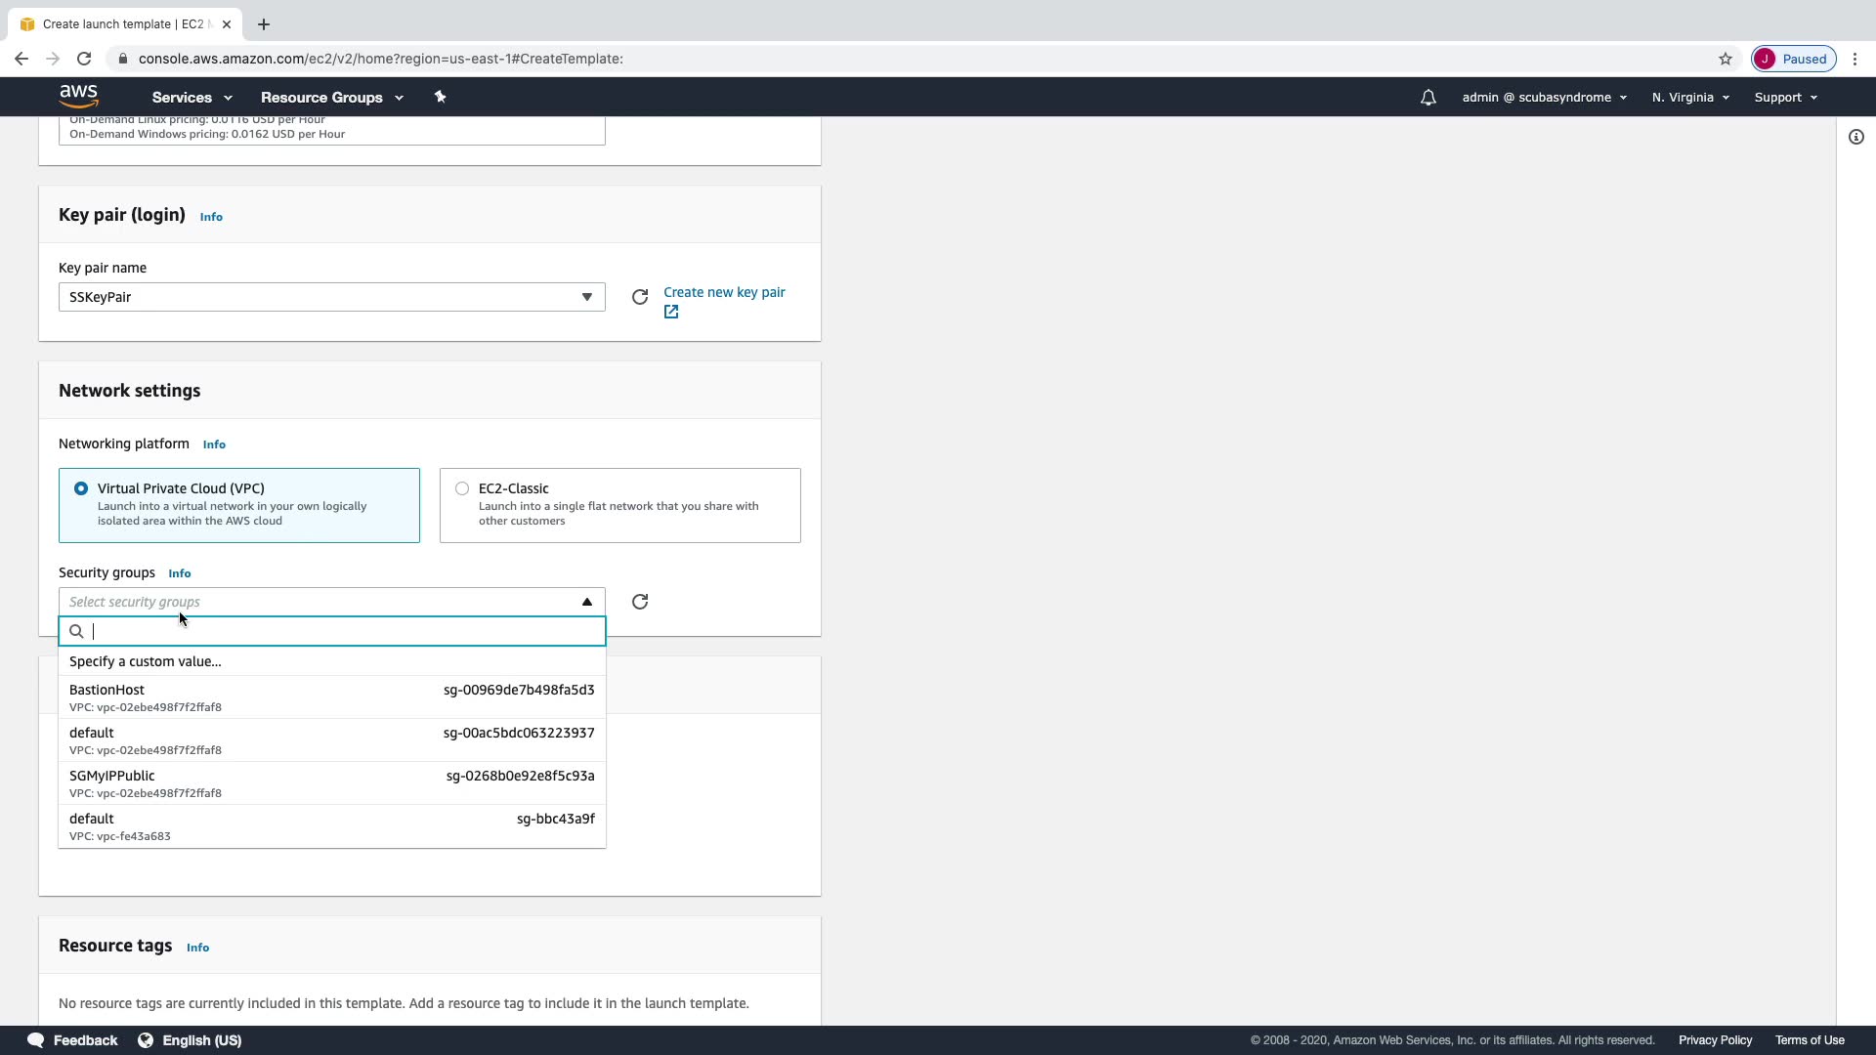
Task: Open the Services menu
Action: click(x=192, y=98)
